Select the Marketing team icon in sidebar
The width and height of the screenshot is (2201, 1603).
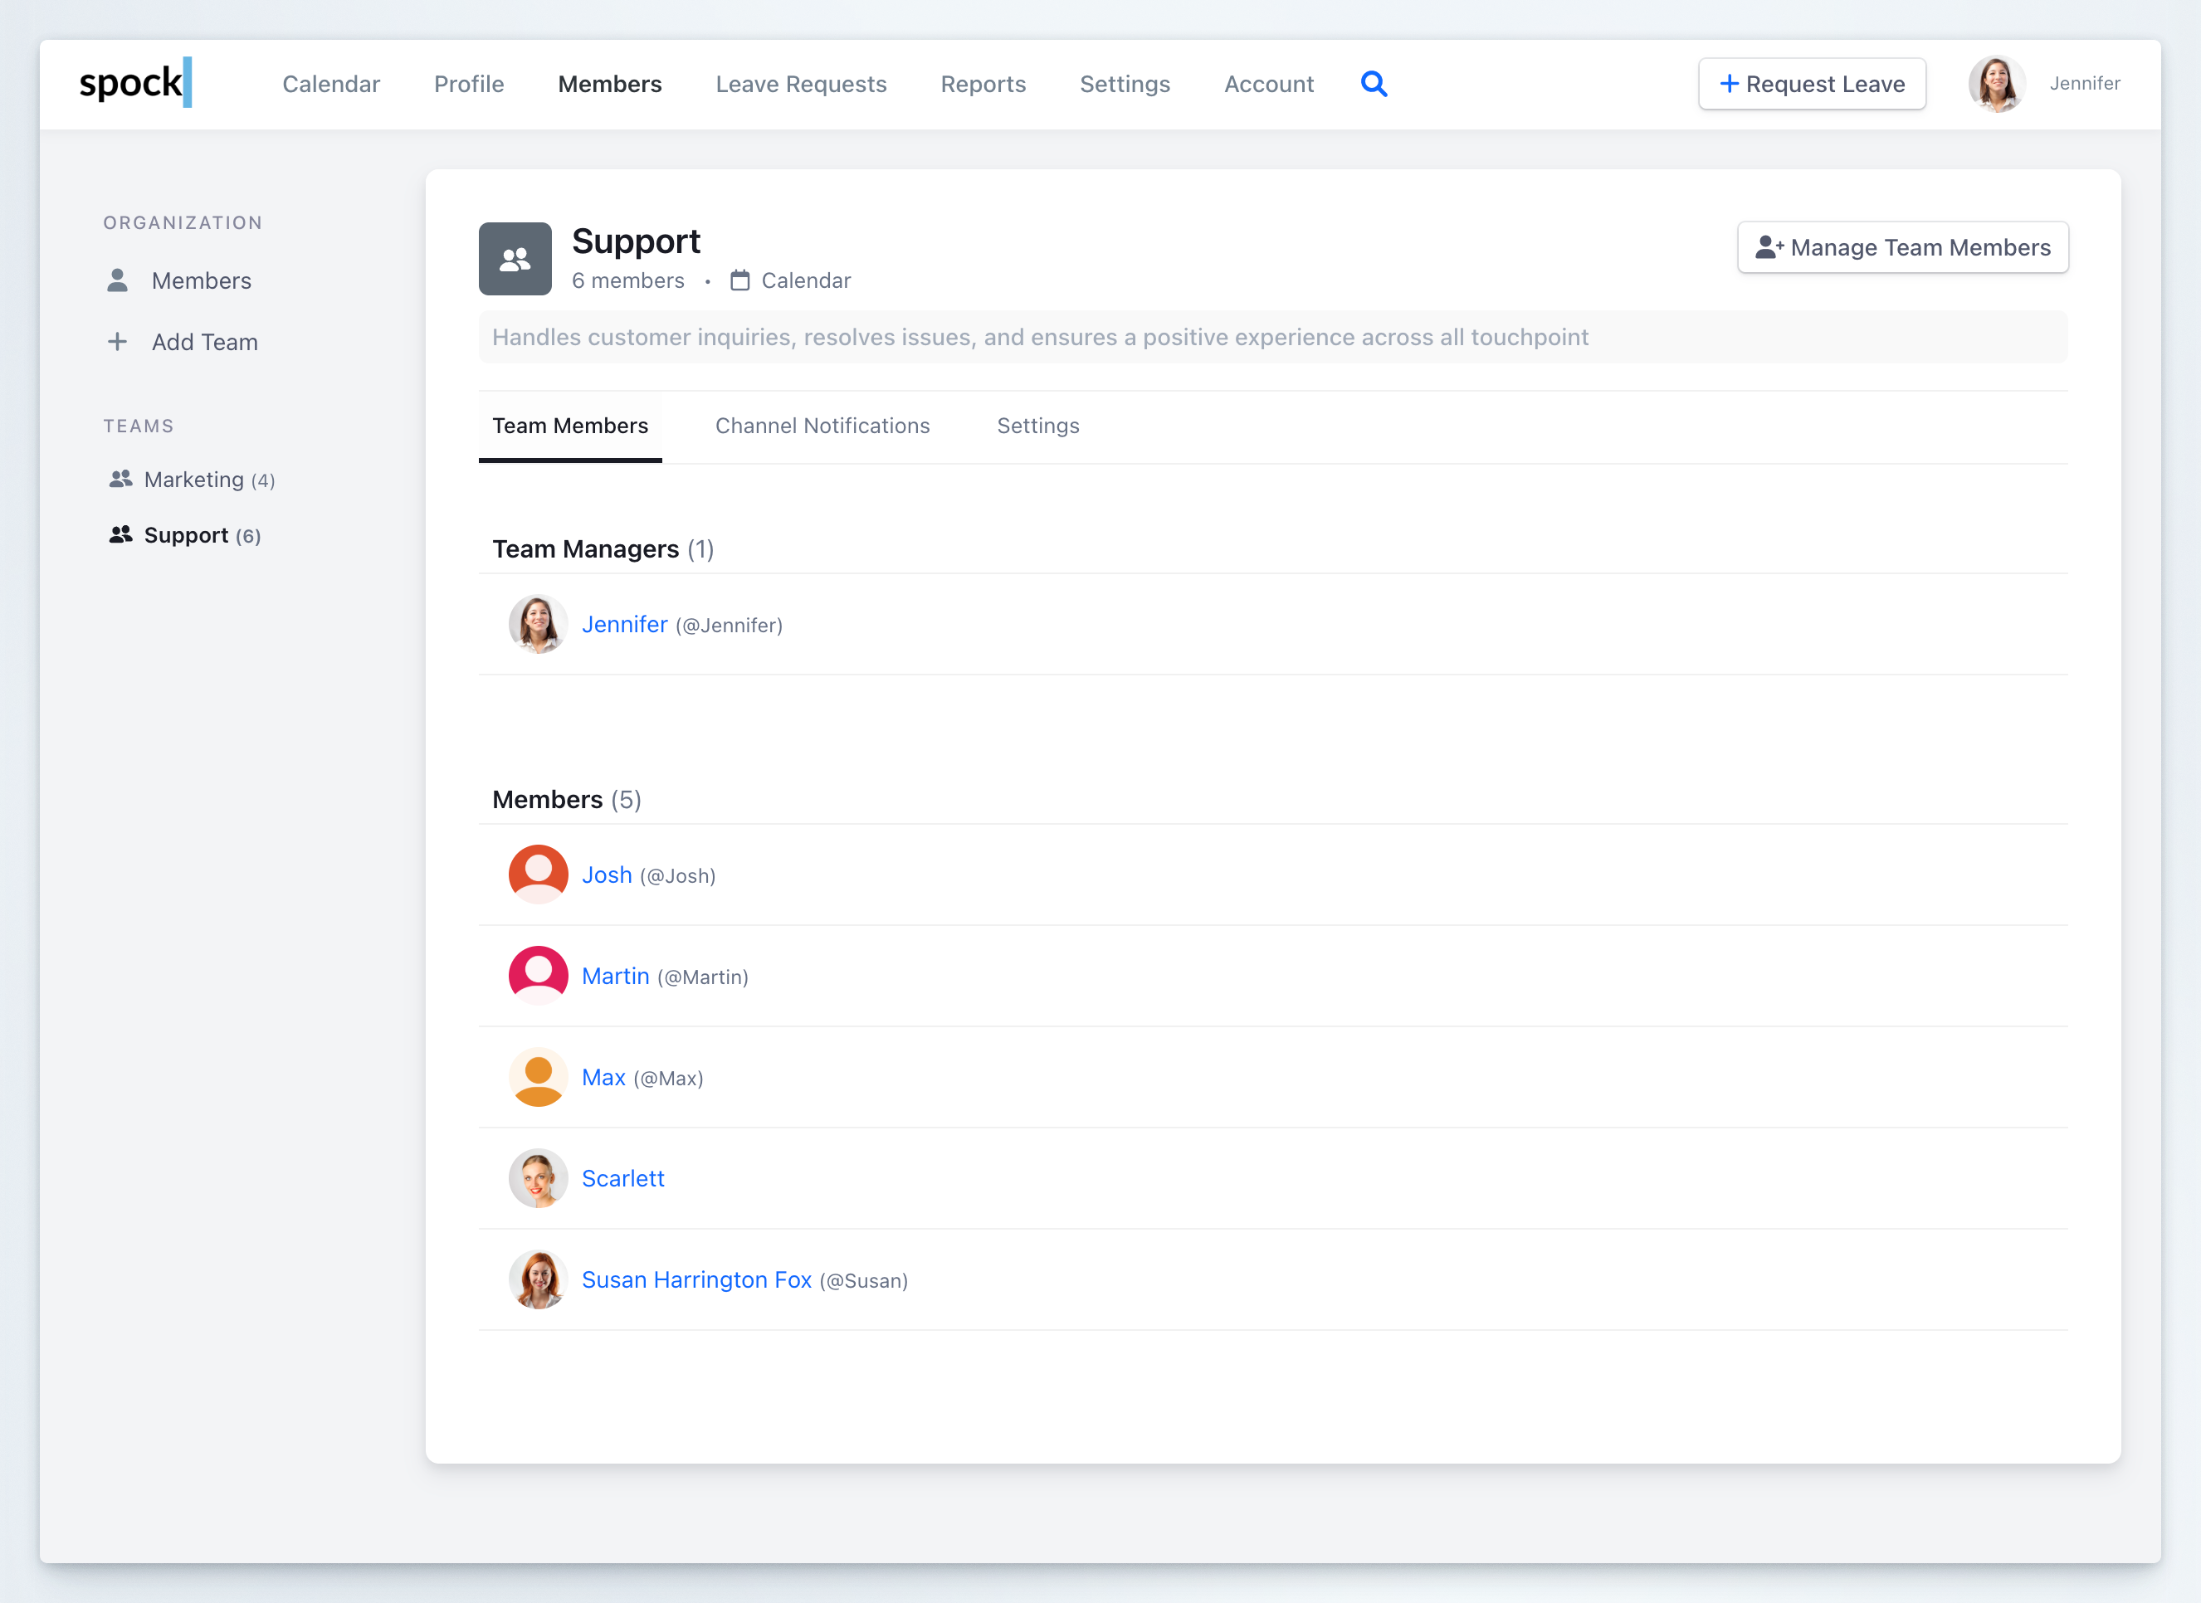point(120,477)
